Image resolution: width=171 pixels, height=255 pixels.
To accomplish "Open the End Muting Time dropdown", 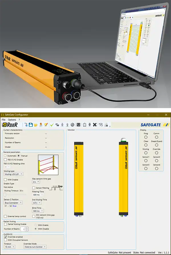I will [37, 203].
